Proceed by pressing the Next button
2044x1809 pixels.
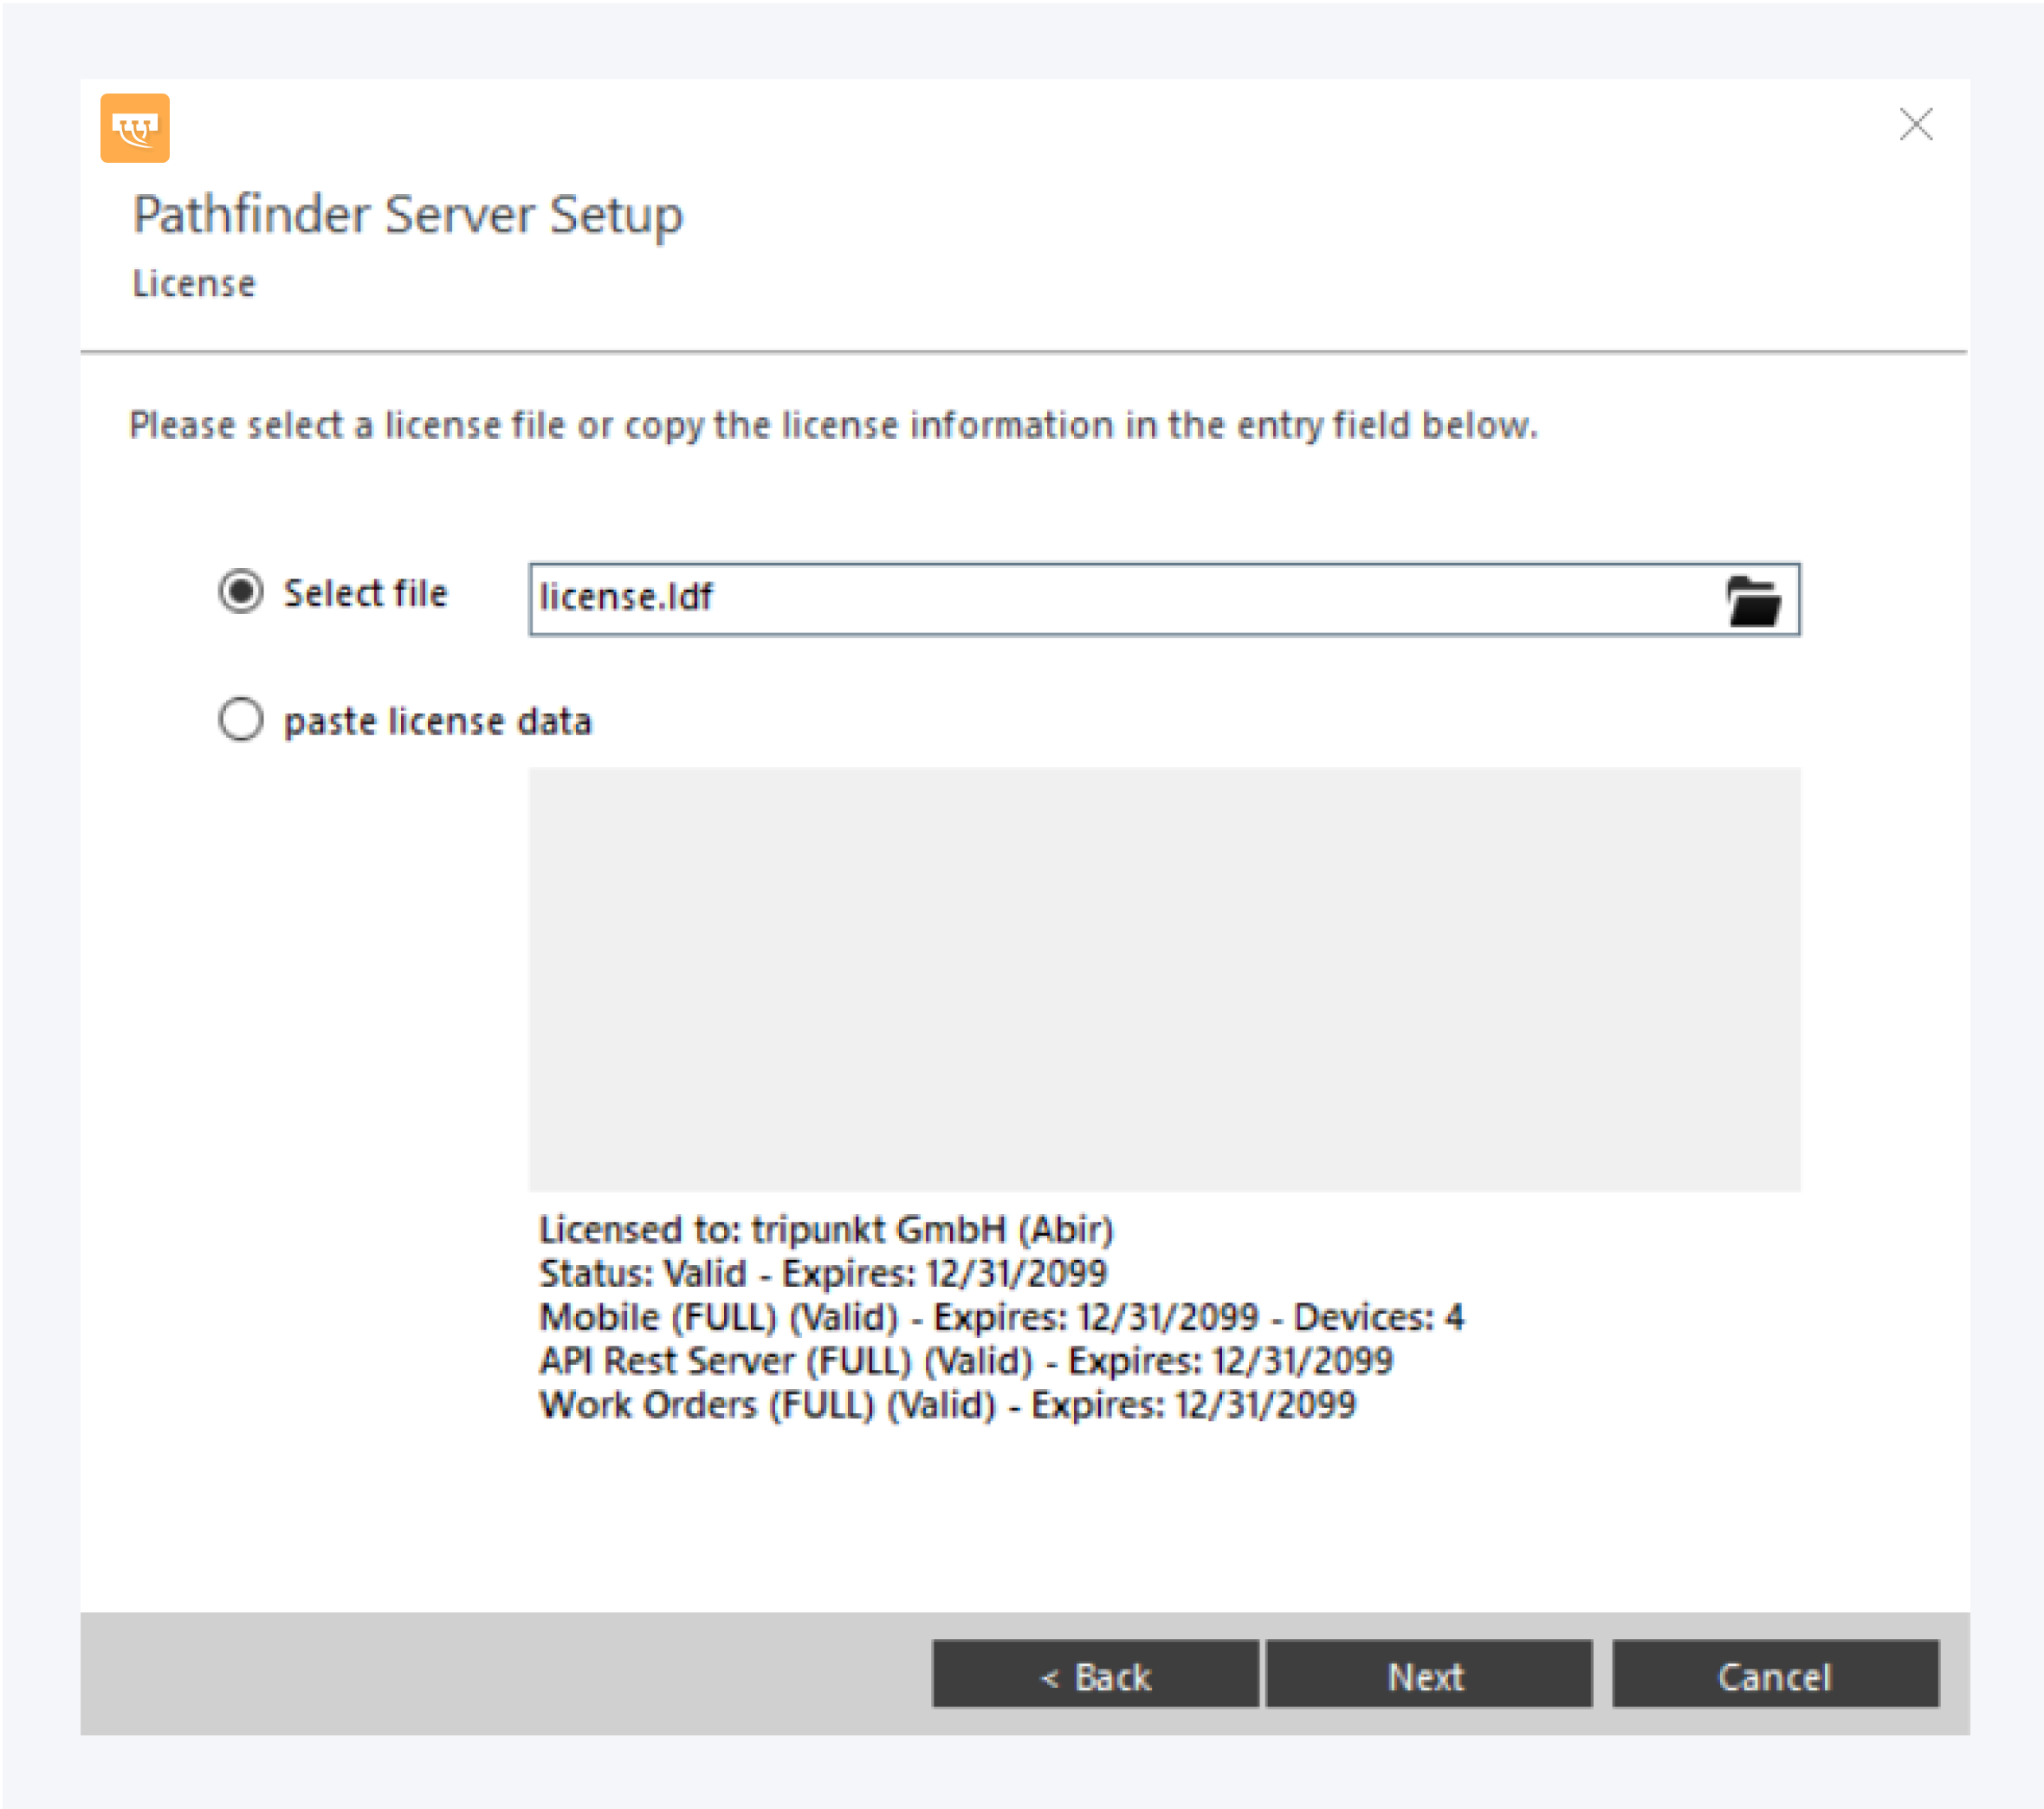coord(1428,1676)
